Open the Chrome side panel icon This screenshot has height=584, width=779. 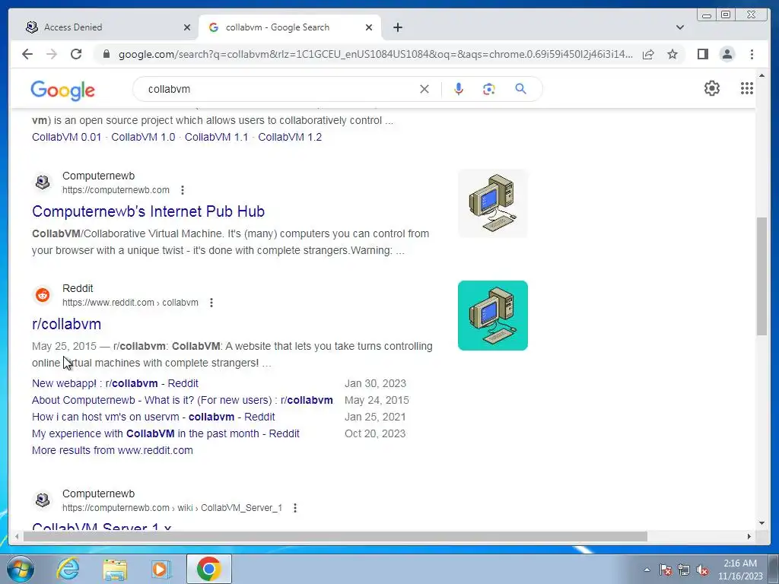(702, 54)
